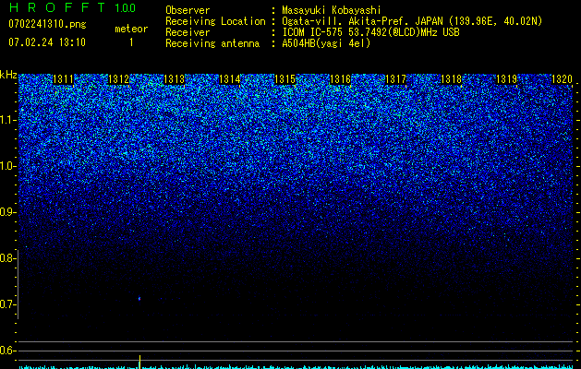Click the 1311 time marker
Image resolution: width=581 pixels, height=369 pixels.
point(63,79)
